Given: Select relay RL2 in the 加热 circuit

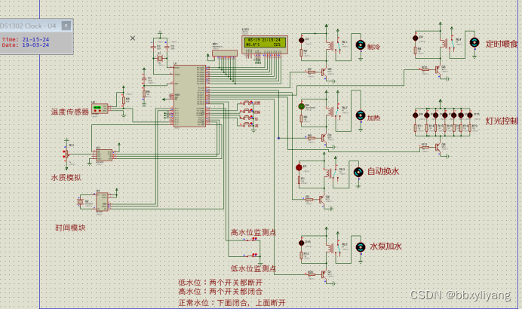Looking at the screenshot, I should [x=334, y=112].
